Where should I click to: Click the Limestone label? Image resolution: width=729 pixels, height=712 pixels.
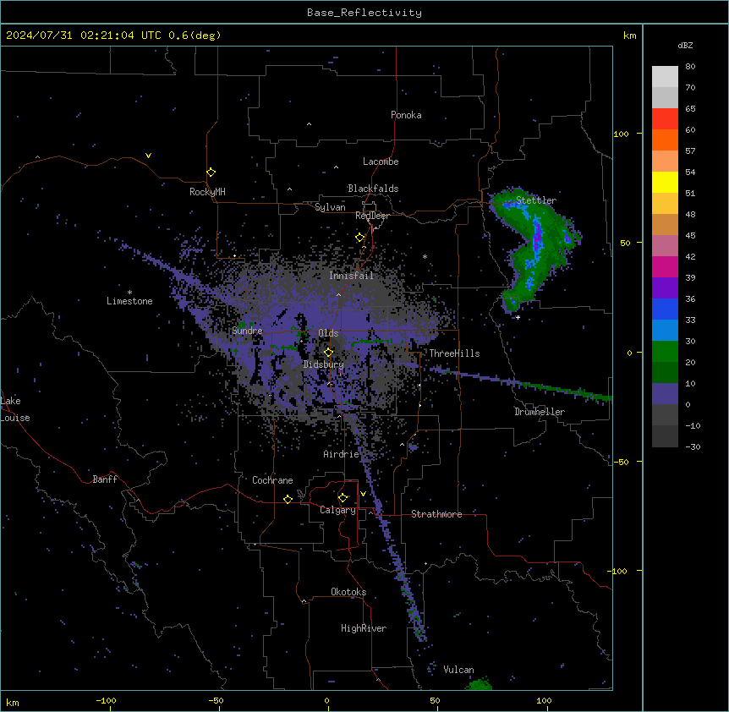[x=129, y=301]
